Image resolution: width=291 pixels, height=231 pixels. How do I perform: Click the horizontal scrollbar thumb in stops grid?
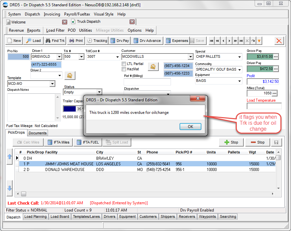[23, 194]
